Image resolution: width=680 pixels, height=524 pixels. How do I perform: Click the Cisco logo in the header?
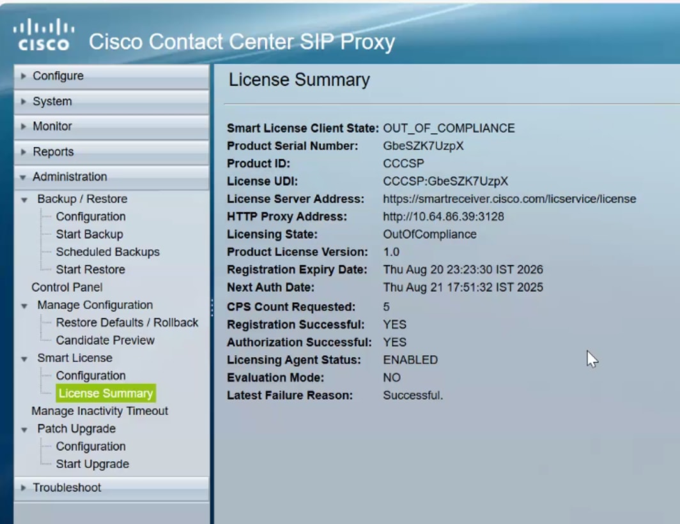(x=43, y=34)
